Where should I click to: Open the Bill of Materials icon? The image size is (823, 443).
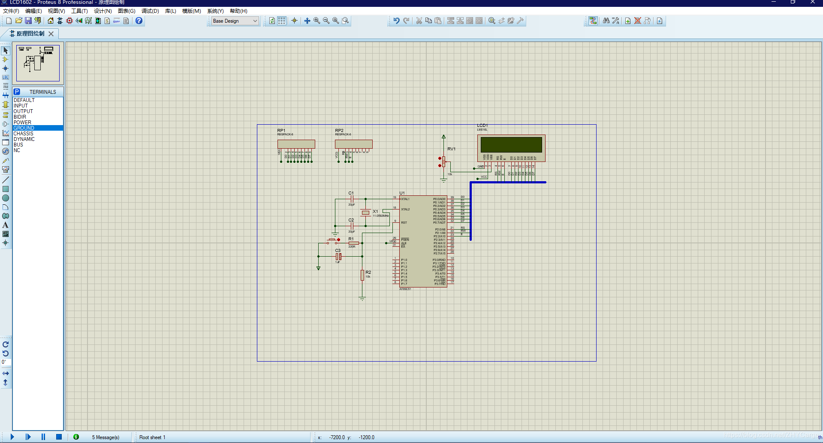tap(107, 21)
